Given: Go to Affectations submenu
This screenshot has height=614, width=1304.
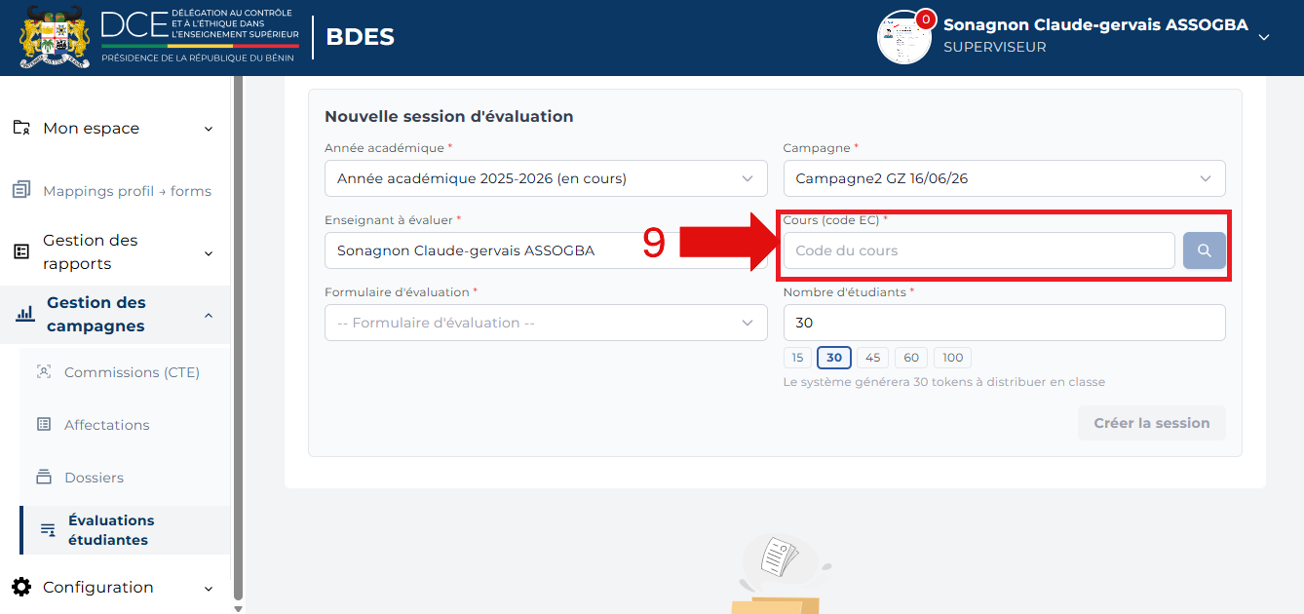Looking at the screenshot, I should pos(125,425).
